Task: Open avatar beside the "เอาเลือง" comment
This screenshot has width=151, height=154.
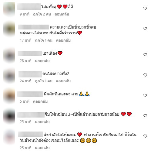Action: [x=9, y=56]
